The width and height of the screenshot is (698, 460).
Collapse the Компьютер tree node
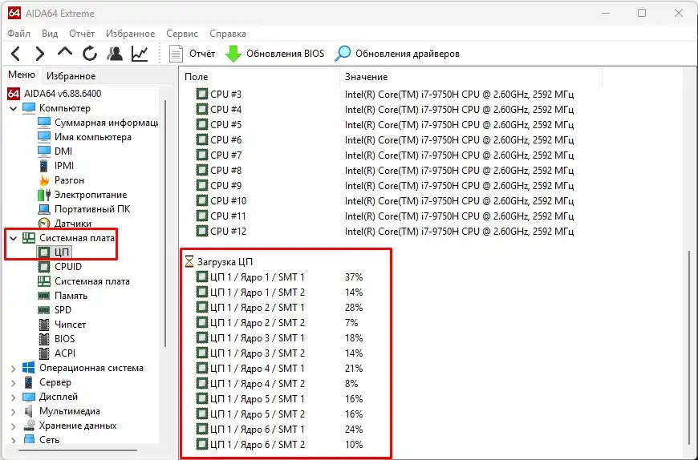(13, 108)
